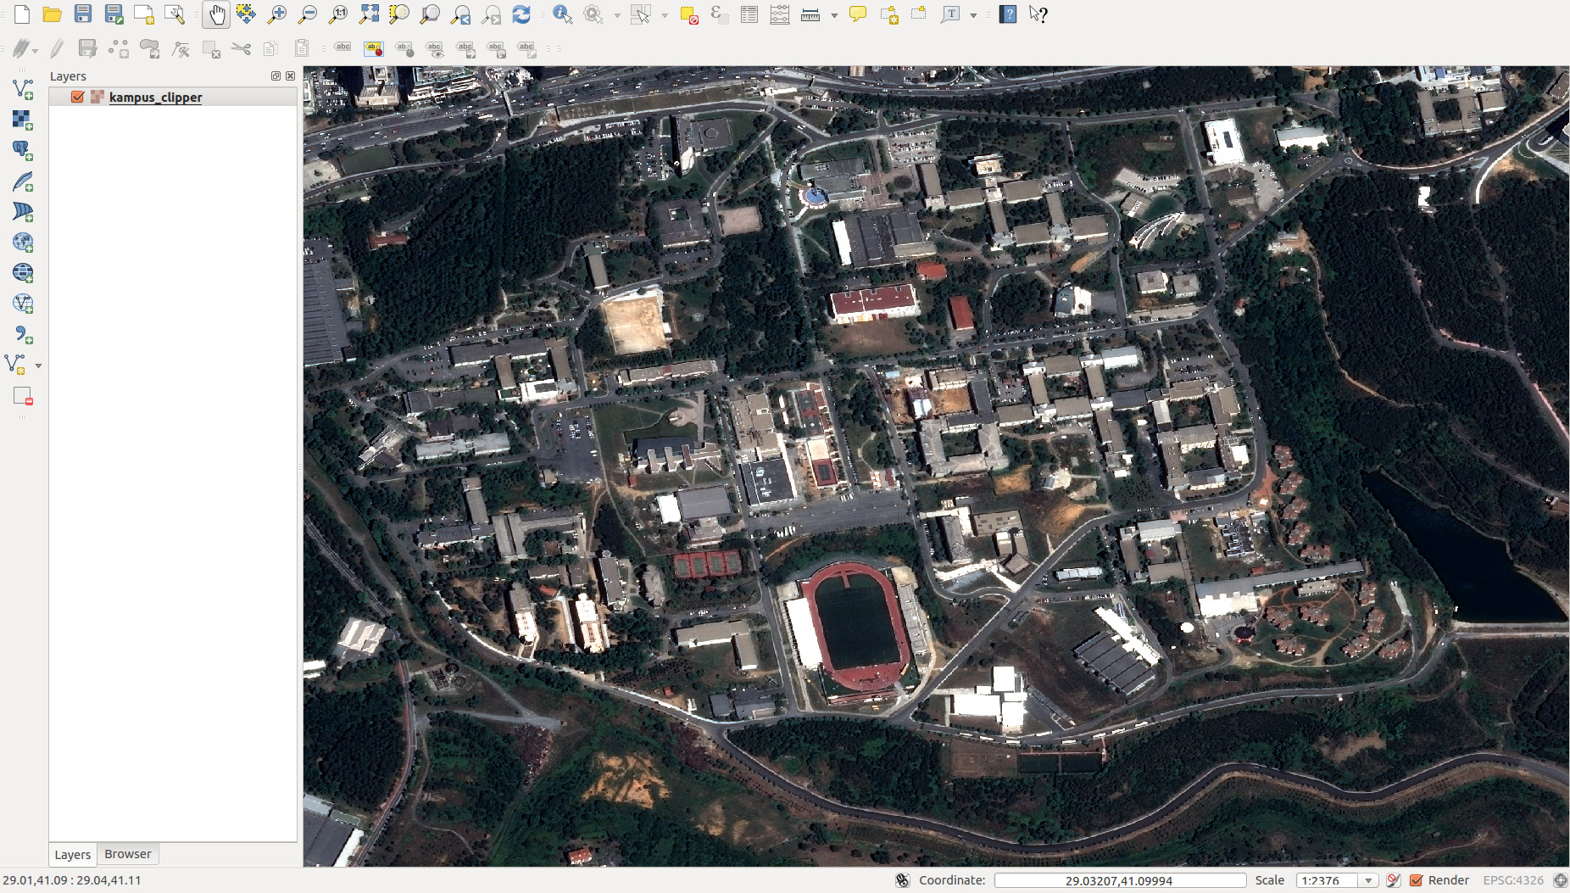The image size is (1570, 893).
Task: Open the Composer Manager
Action: tap(175, 14)
